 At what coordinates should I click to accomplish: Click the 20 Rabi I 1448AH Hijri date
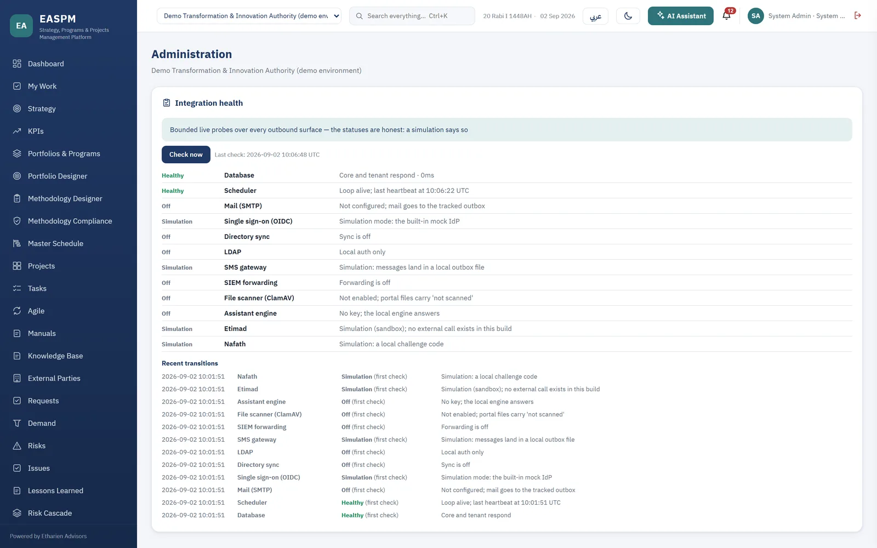click(507, 16)
